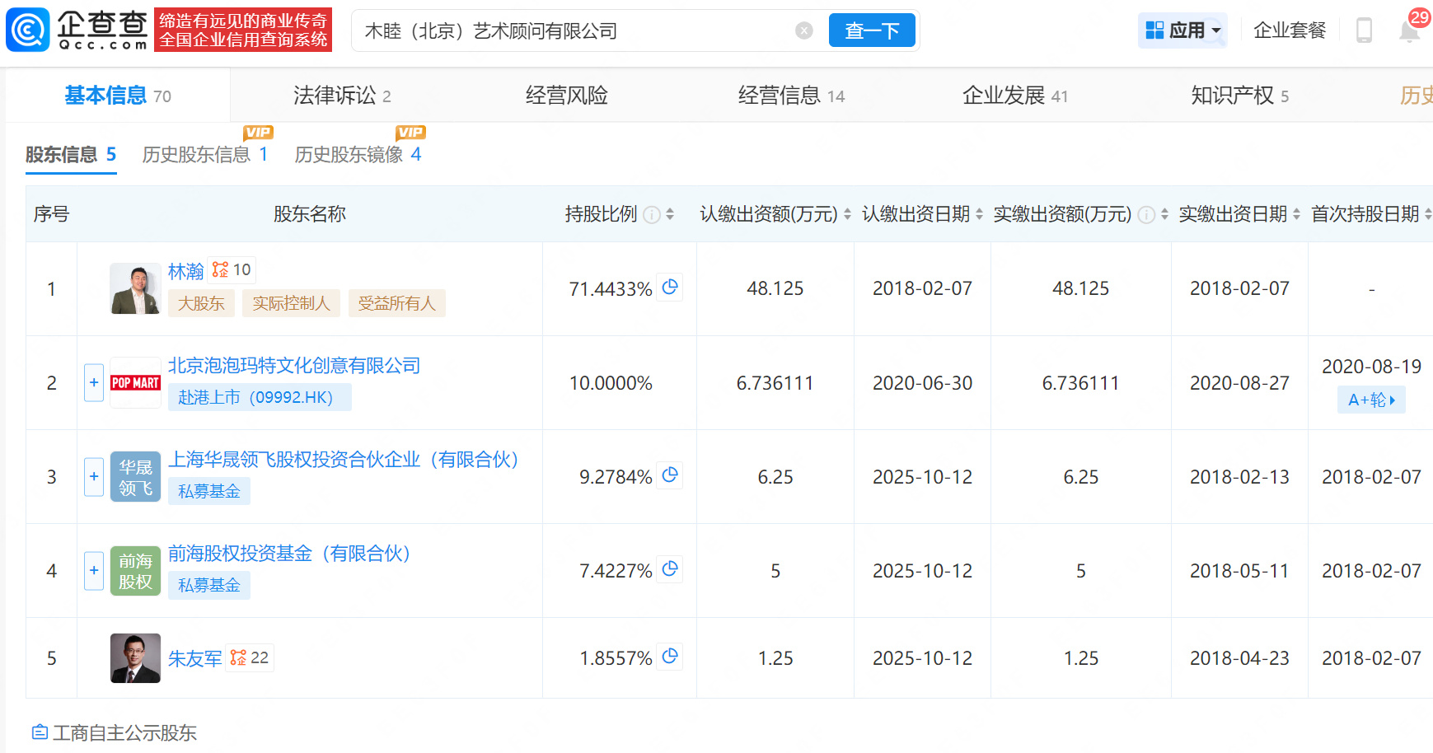Screen dimensions: 1433x753
Task: Open the info icon beside 持股比例 header
Action: click(x=652, y=215)
